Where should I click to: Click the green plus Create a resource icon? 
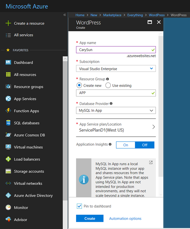tap(8, 23)
